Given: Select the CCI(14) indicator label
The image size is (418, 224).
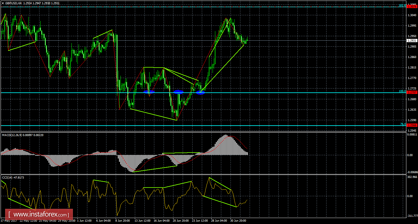Looking at the screenshot, I should (10, 177).
